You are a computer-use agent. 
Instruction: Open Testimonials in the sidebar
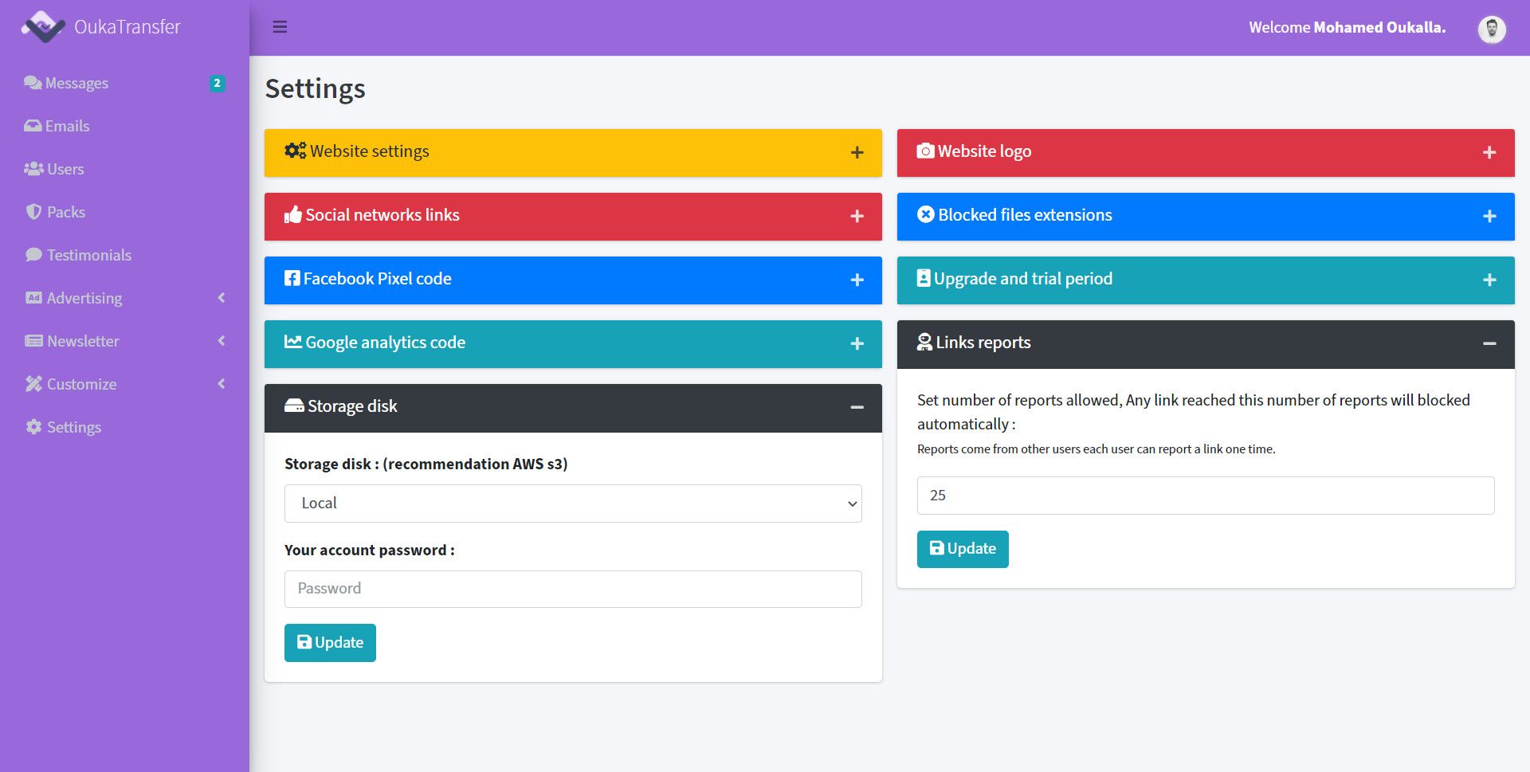pyautogui.click(x=124, y=255)
